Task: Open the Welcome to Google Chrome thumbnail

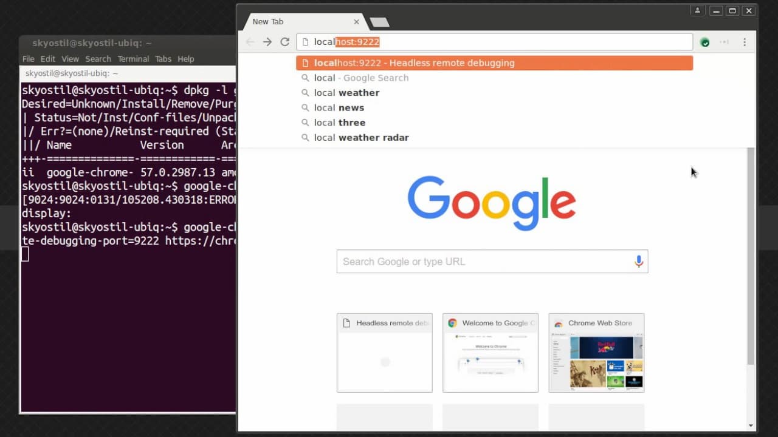Action: [491, 353]
